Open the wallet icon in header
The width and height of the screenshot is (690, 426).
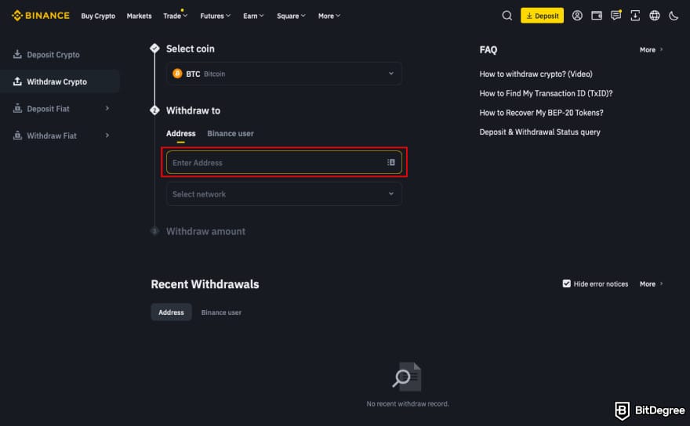point(596,16)
